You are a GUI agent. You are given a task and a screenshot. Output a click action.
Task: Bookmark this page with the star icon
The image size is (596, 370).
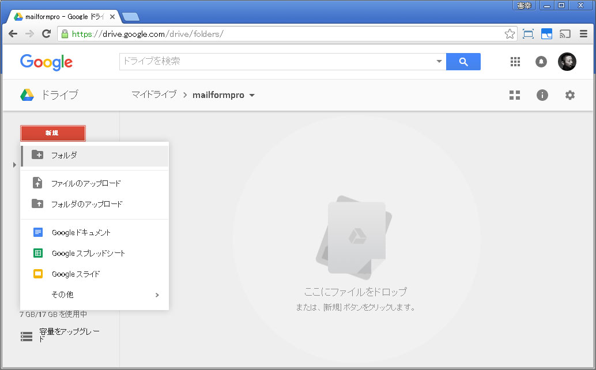[x=510, y=34]
